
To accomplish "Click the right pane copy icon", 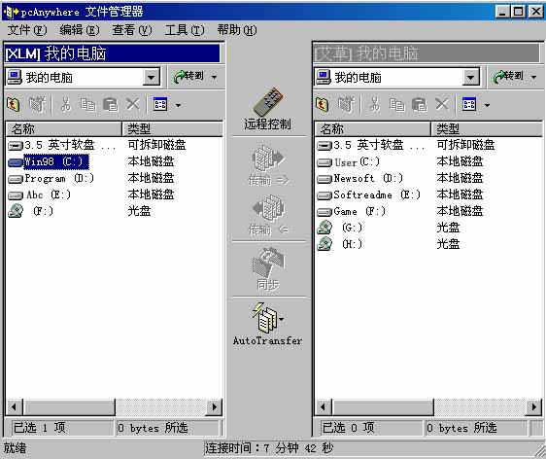I will tap(396, 104).
